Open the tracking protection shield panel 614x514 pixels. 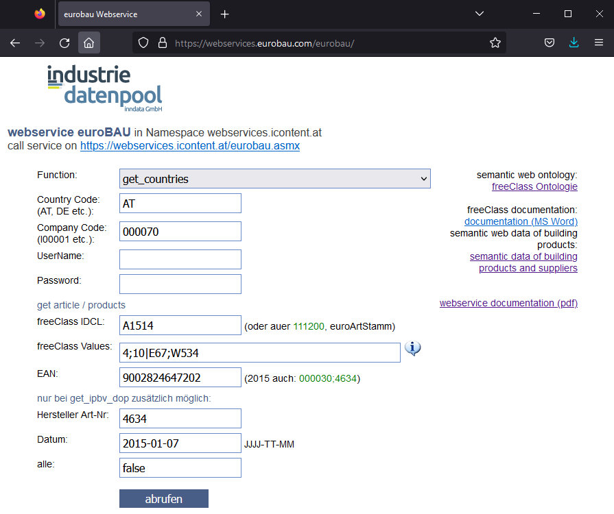click(143, 42)
